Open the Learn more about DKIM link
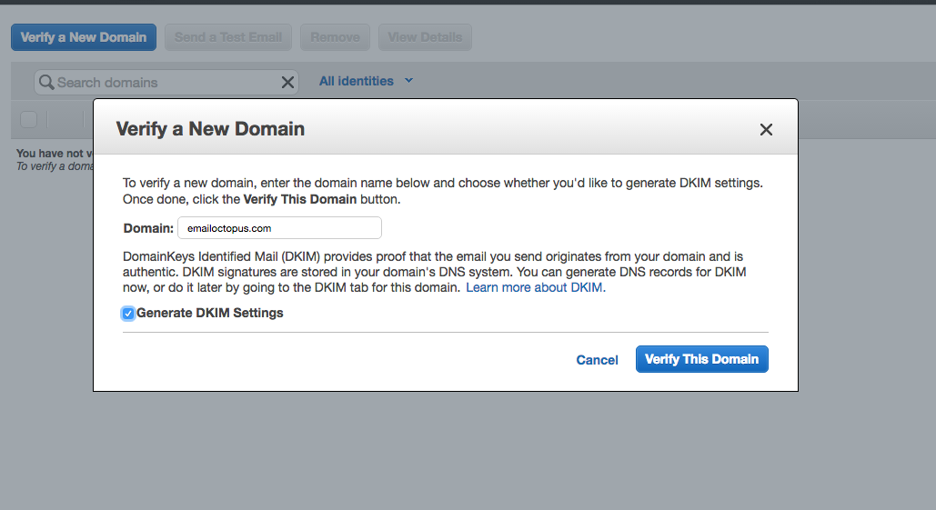 click(x=535, y=287)
